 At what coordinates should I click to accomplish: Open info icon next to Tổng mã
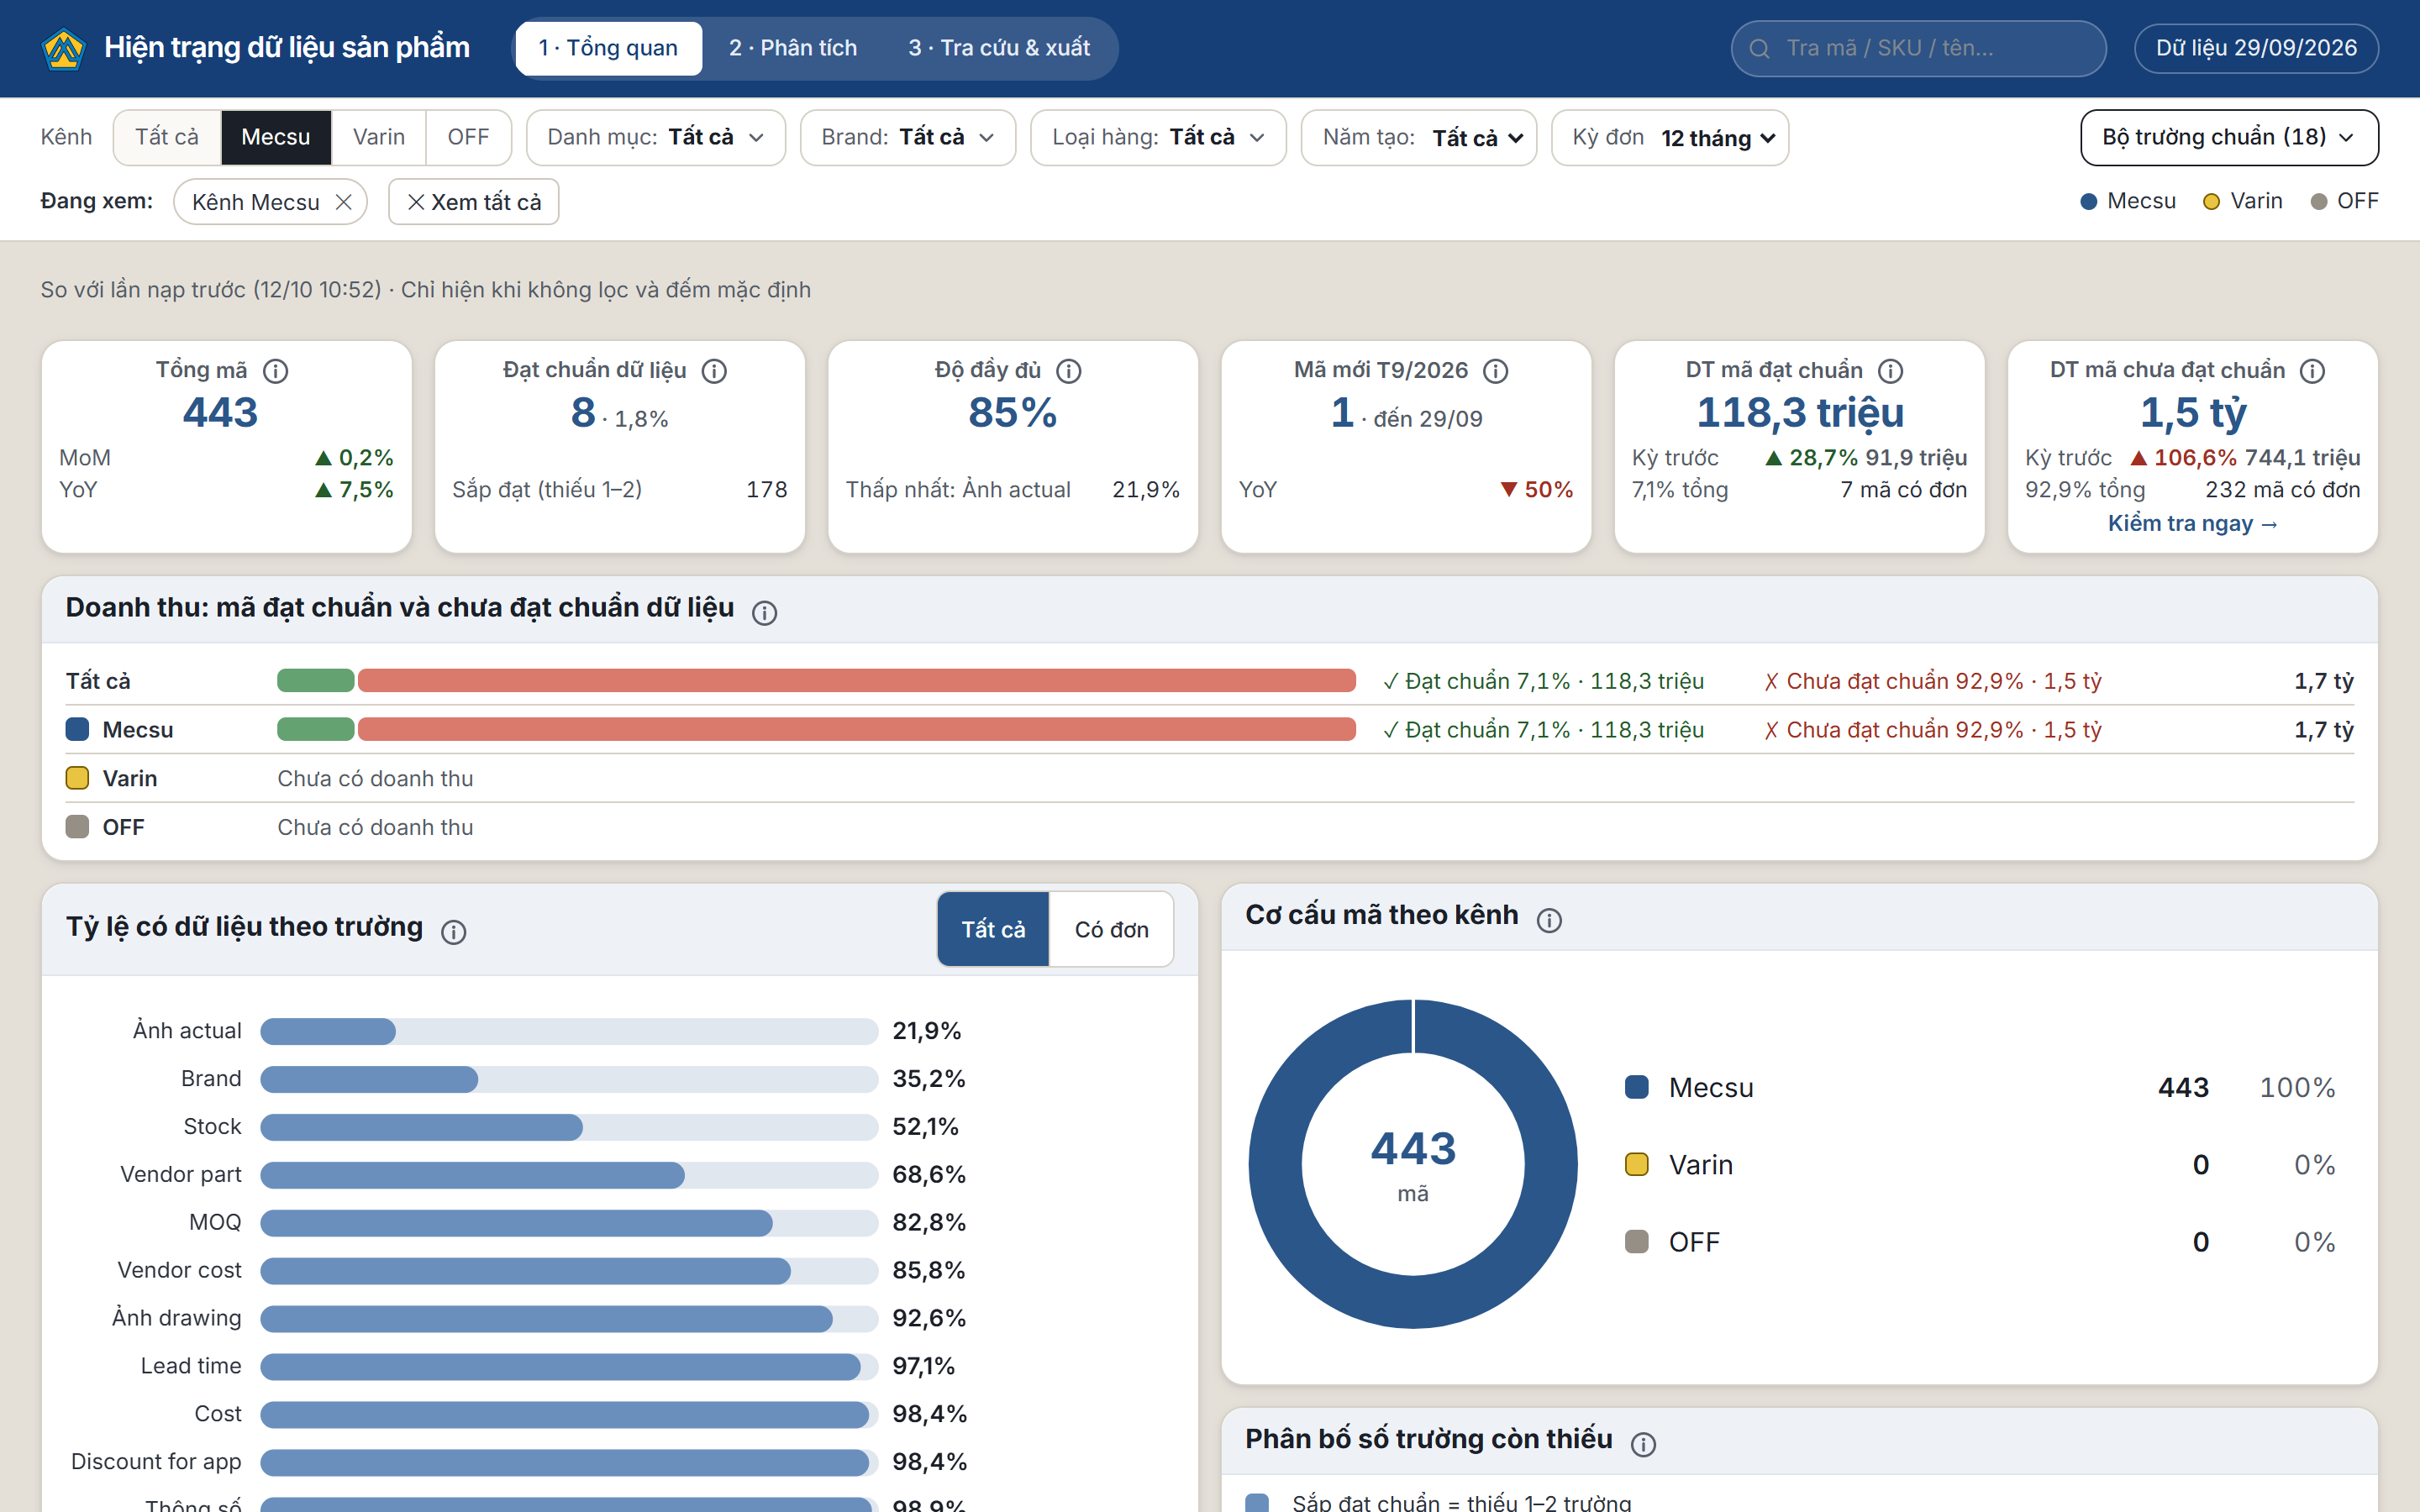(x=275, y=371)
